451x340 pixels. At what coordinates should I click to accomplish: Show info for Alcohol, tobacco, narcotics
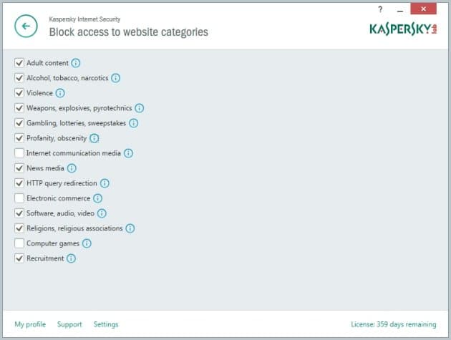pyautogui.click(x=116, y=78)
